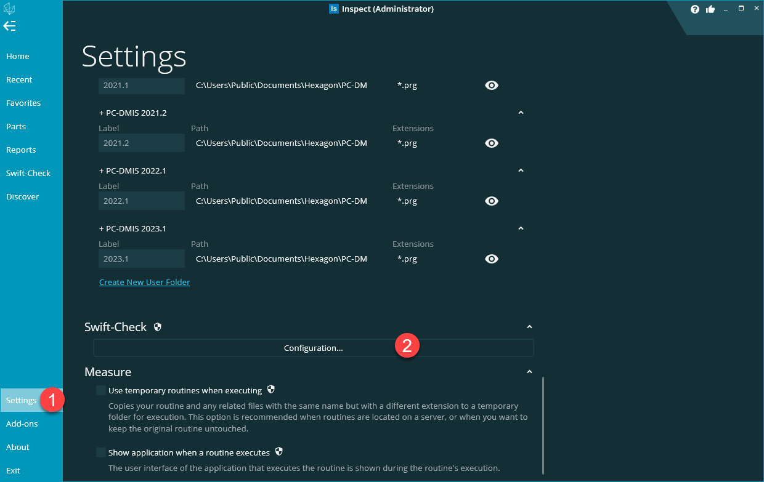Image resolution: width=764 pixels, height=482 pixels.
Task: Click the shield icon beside show application option
Action: (278, 451)
